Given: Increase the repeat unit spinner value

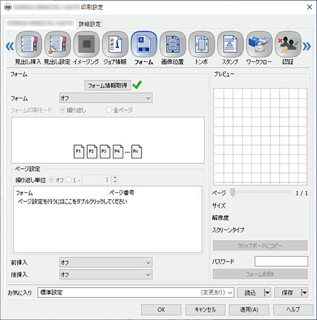Looking at the screenshot, I should (x=115, y=178).
